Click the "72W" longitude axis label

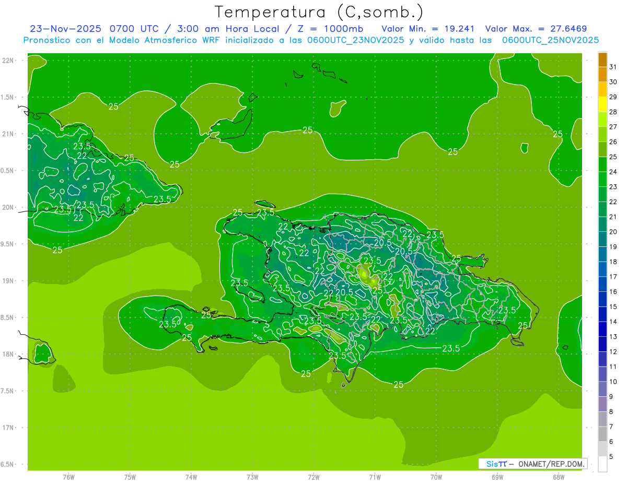tap(313, 477)
